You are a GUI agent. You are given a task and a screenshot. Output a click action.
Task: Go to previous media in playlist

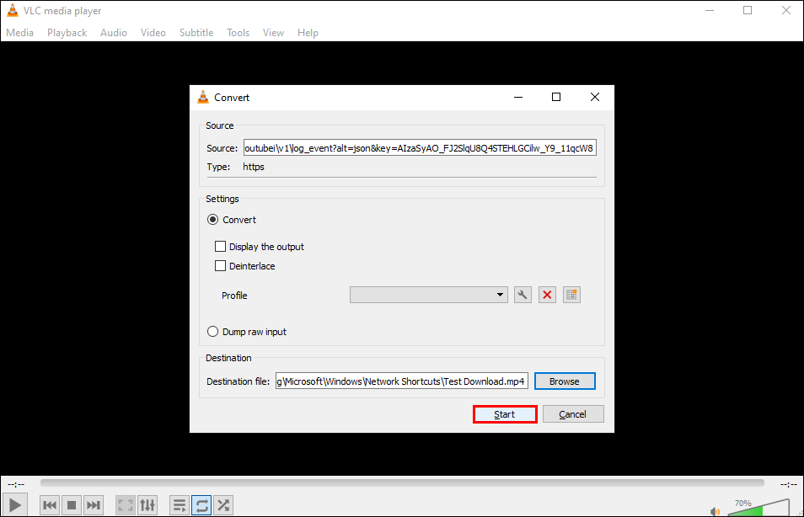pyautogui.click(x=50, y=505)
